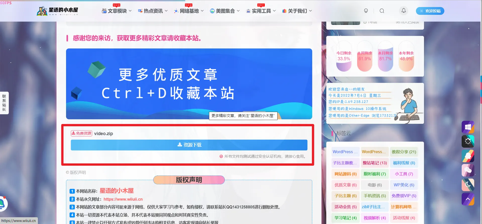Open the 热点资讯 menu item
The width and height of the screenshot is (482, 224).
click(x=153, y=11)
